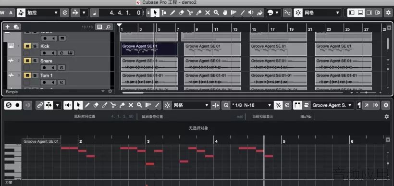394x186 pixels.
Task: Click the track list search magnifier
Action: 108,27
